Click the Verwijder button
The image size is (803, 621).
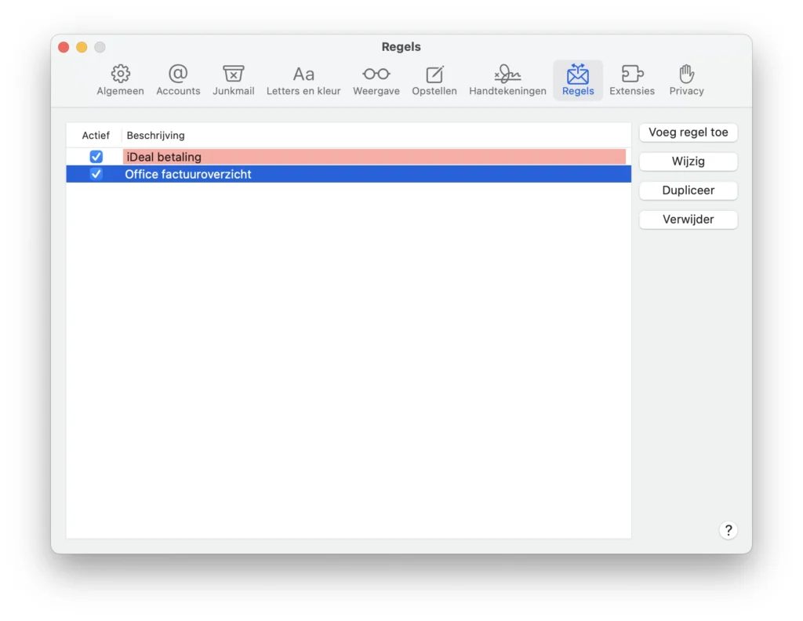[x=689, y=220]
